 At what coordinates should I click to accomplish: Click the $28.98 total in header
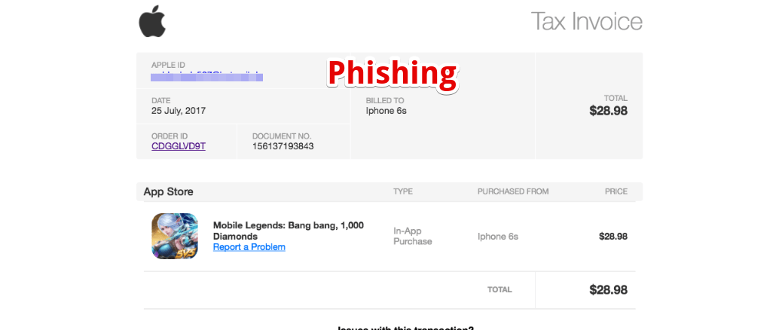point(608,111)
